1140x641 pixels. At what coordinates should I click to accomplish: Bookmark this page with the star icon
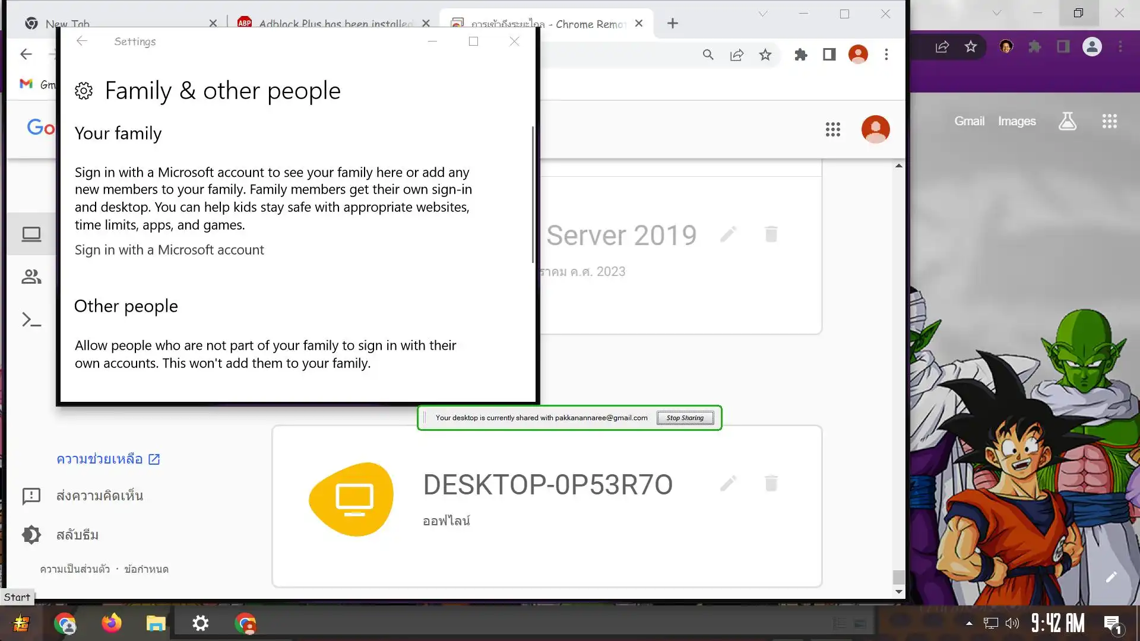[x=765, y=55]
